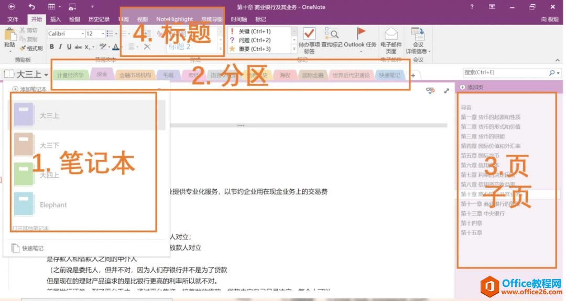
Task: Open the Outlook 任务 dropdown arrow
Action: tap(361, 52)
